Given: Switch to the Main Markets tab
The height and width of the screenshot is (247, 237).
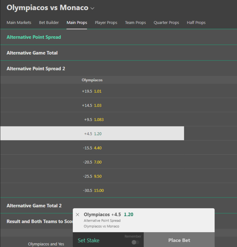Looking at the screenshot, I should [x=19, y=23].
